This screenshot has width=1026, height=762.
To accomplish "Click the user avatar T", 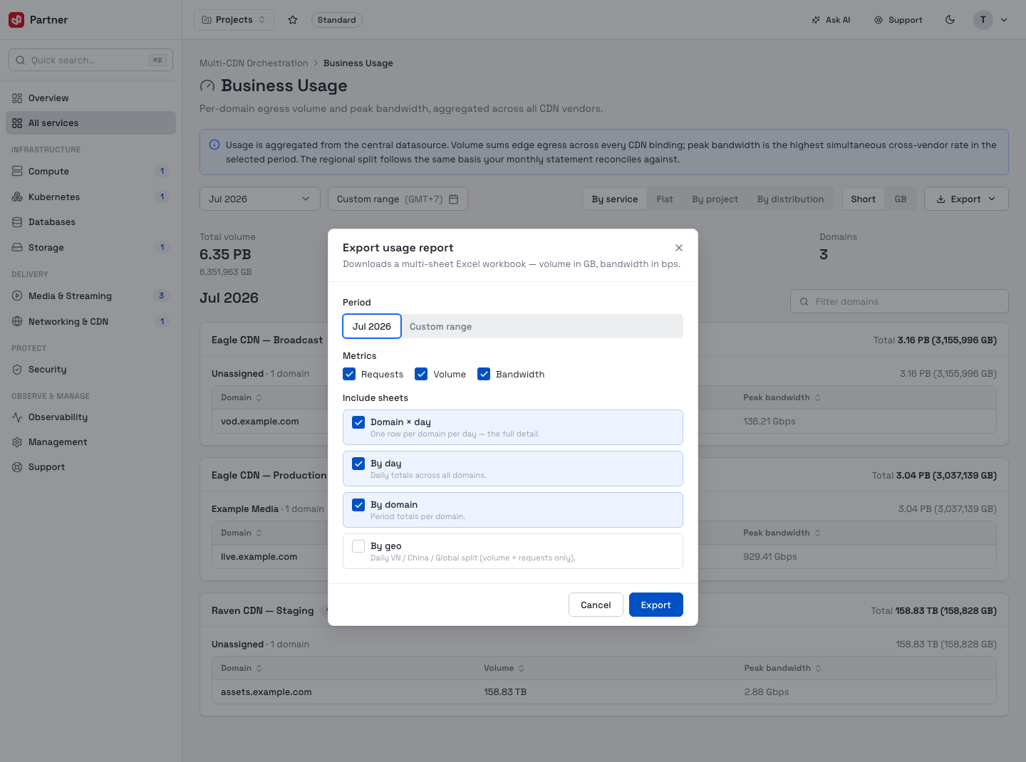I will [983, 20].
